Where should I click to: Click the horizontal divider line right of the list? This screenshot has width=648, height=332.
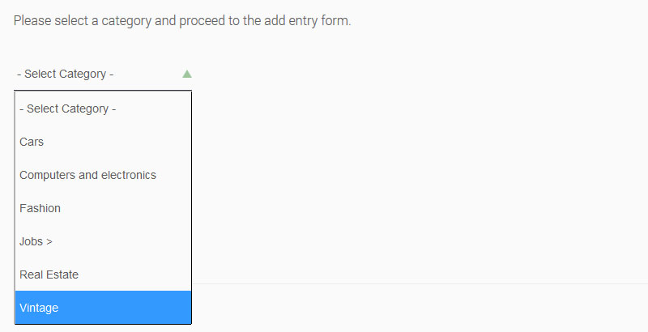[x=420, y=283]
